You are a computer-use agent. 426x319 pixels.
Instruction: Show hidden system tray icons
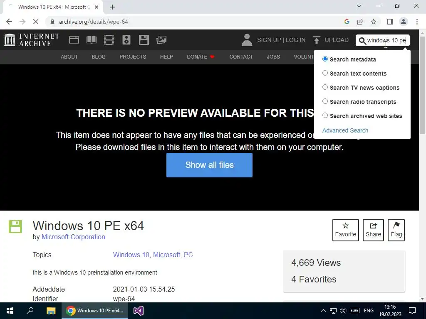[323, 311]
